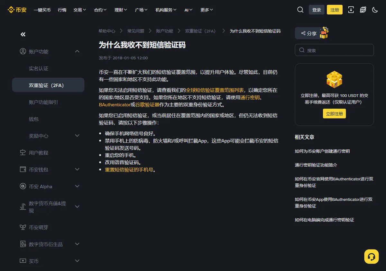
Task: Go to 双重验证（2FA） breadcrumb
Action: pos(200,31)
